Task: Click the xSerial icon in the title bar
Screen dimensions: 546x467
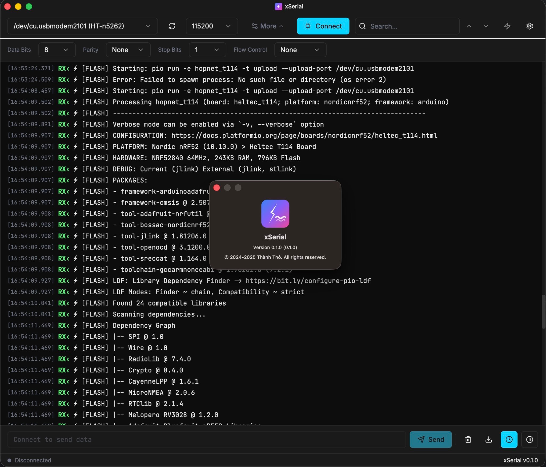Action: [278, 6]
